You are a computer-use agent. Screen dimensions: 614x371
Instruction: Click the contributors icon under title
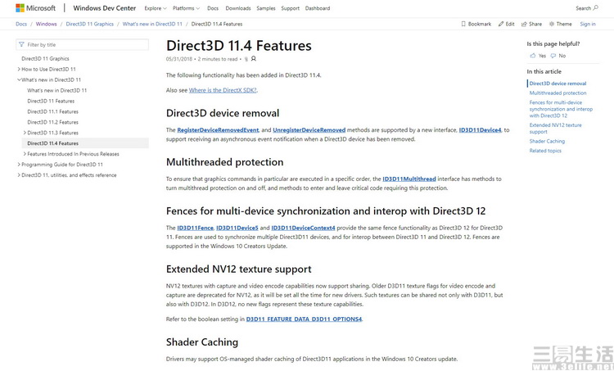click(x=253, y=59)
